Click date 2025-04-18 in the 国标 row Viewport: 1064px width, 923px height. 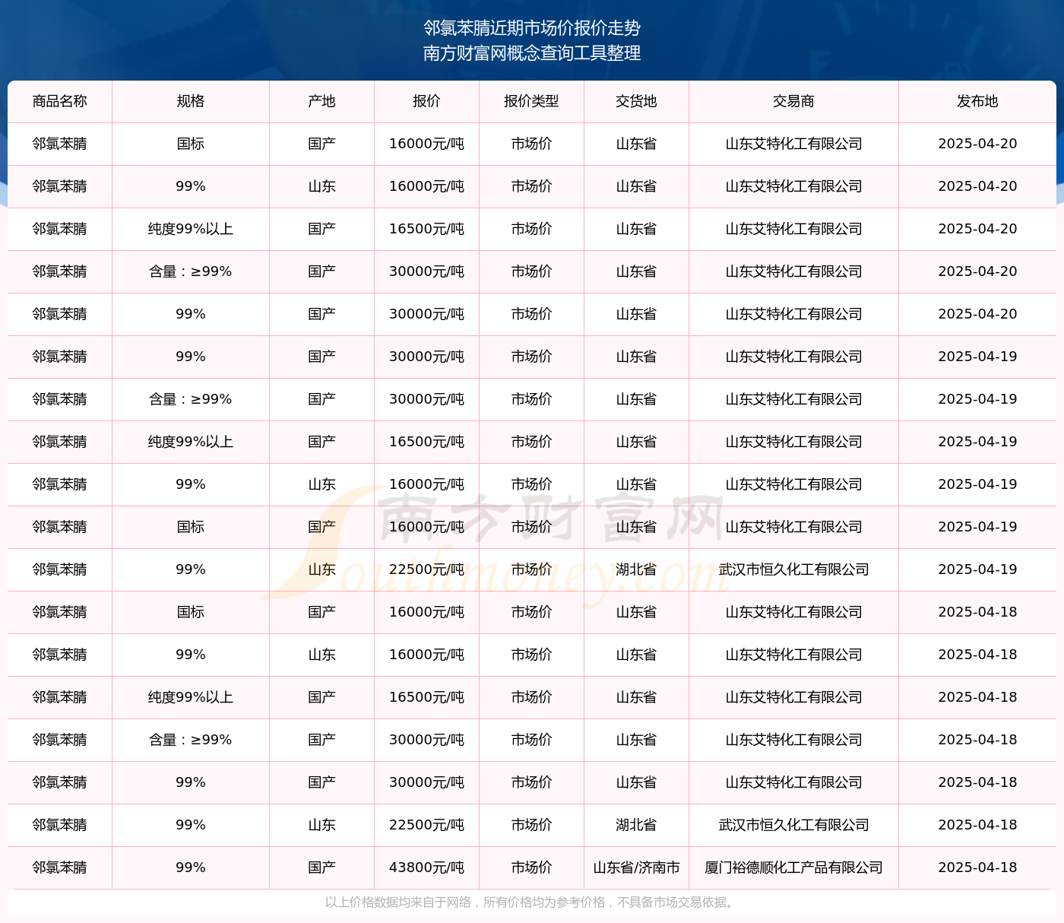[x=978, y=612]
